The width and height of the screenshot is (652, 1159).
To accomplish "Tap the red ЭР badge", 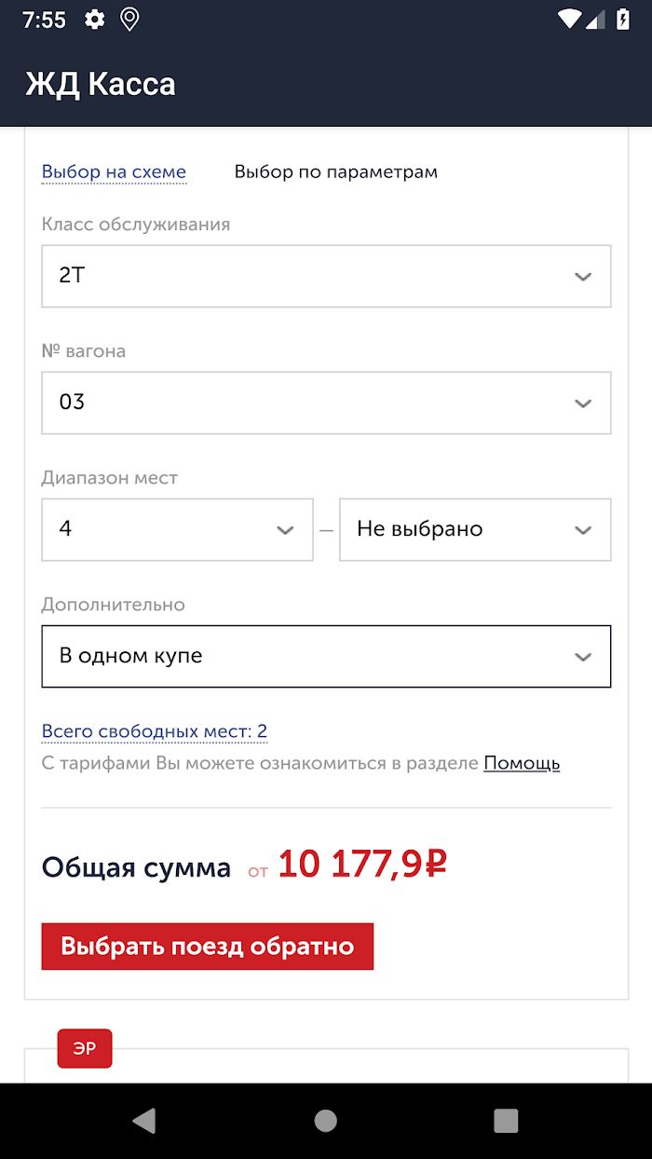I will coord(85,1048).
